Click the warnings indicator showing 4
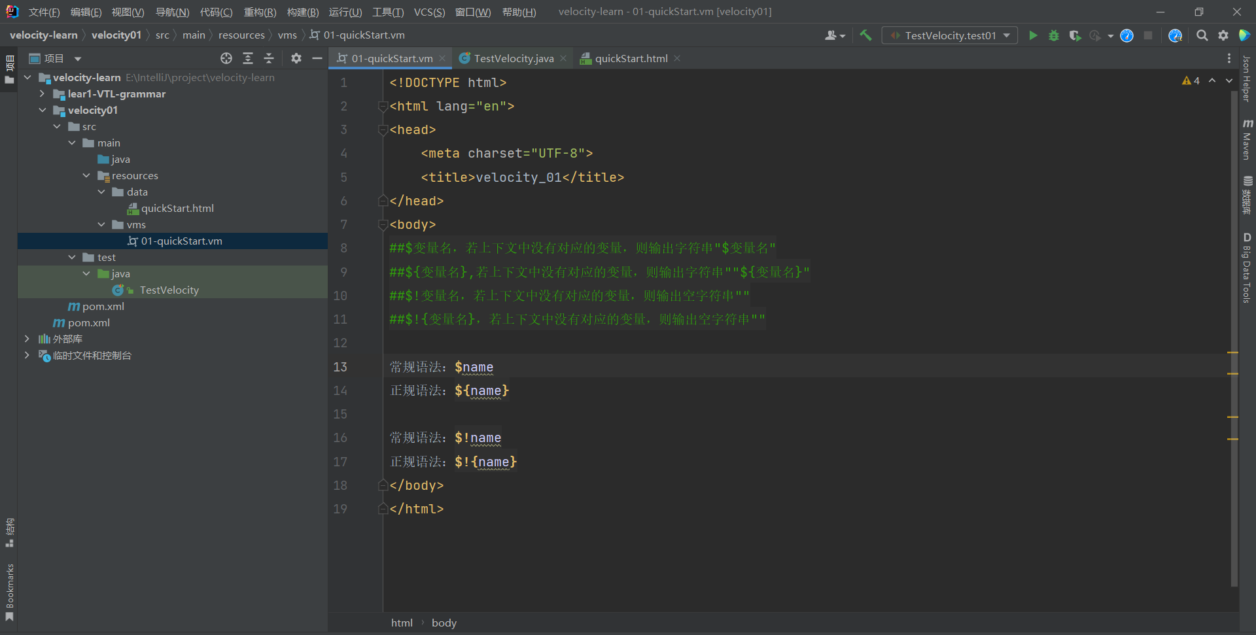 [1191, 80]
